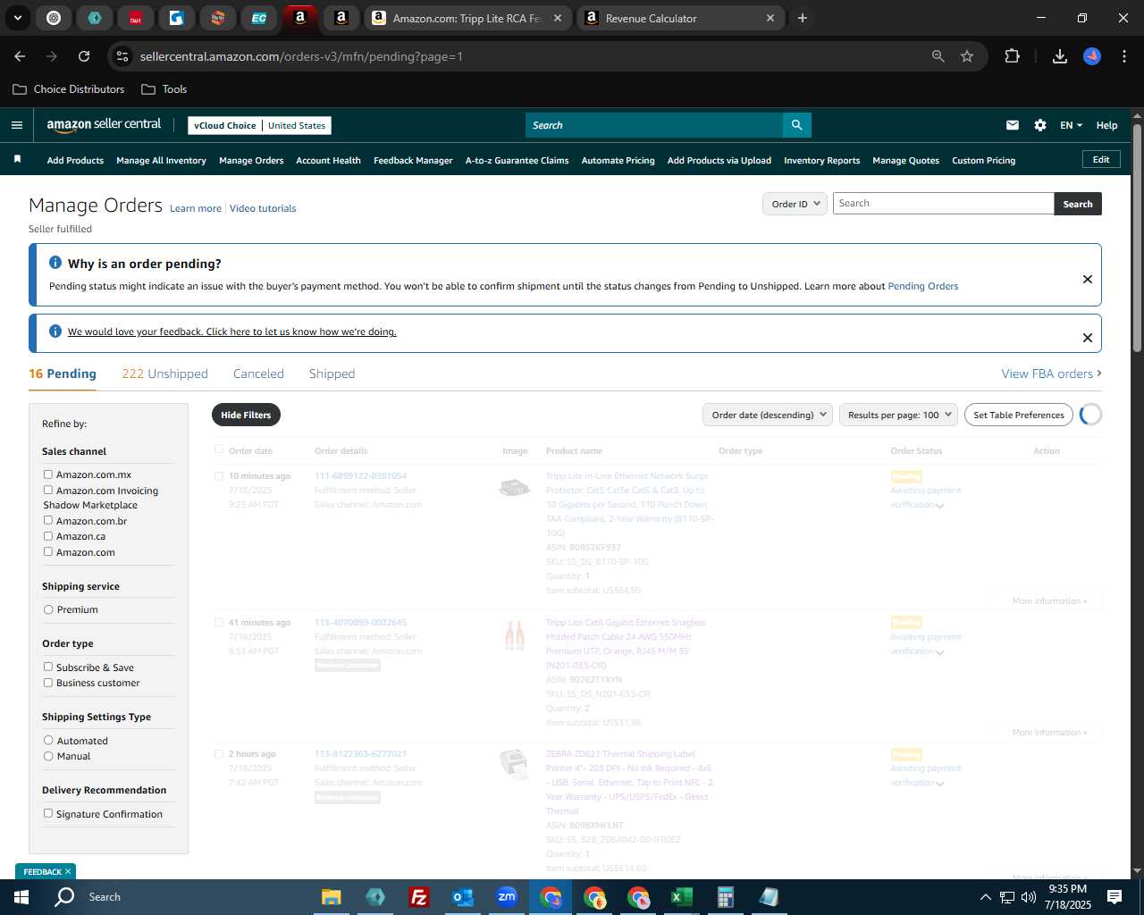Open the settings gear icon

pos(1040,125)
